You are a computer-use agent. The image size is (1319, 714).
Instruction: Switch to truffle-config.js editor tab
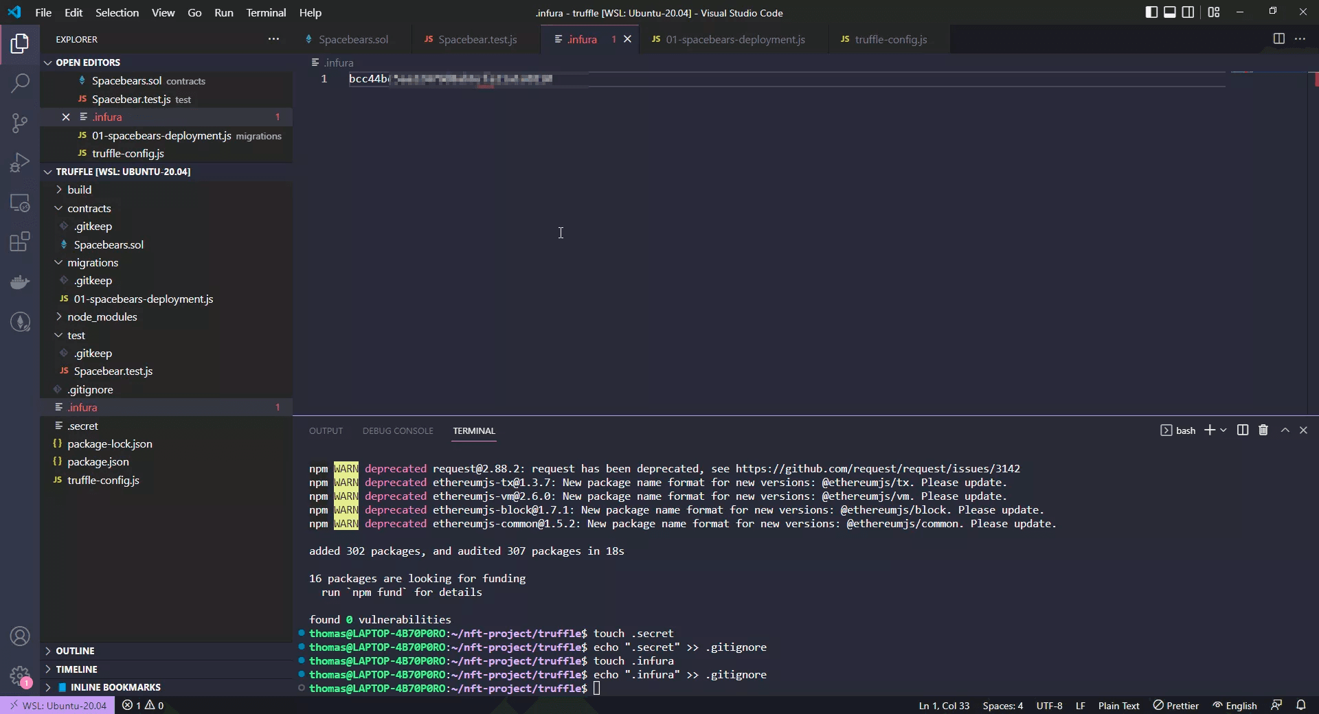[x=890, y=39]
